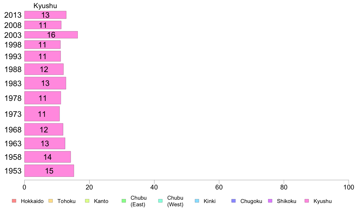
Task: Click the 2013 bar labeled 13
Action: [x=45, y=15]
